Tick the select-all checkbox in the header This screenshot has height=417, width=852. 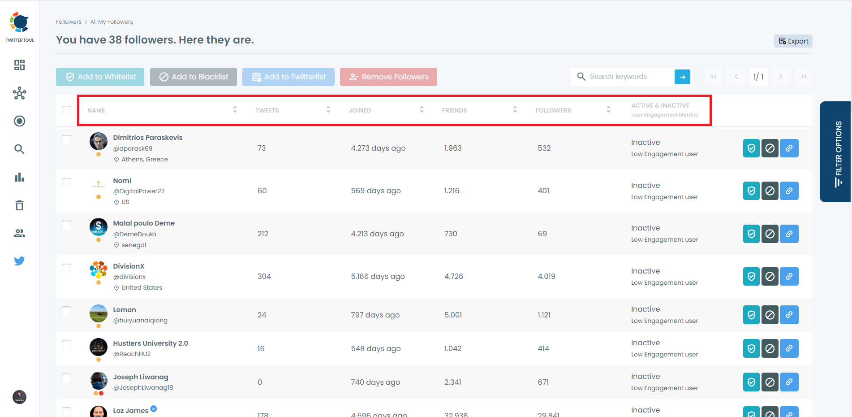66,110
